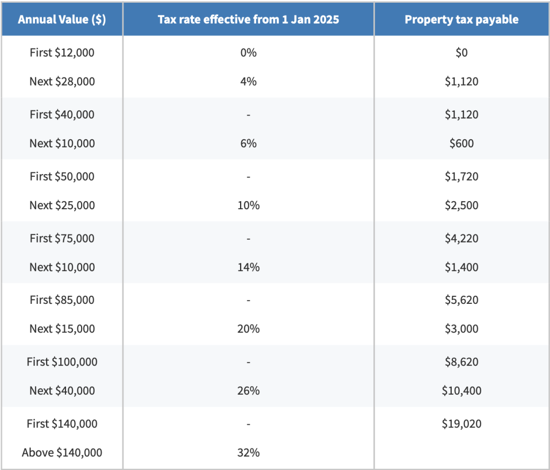550x470 pixels.
Task: Click the Property tax payable column header
Action: tap(461, 20)
